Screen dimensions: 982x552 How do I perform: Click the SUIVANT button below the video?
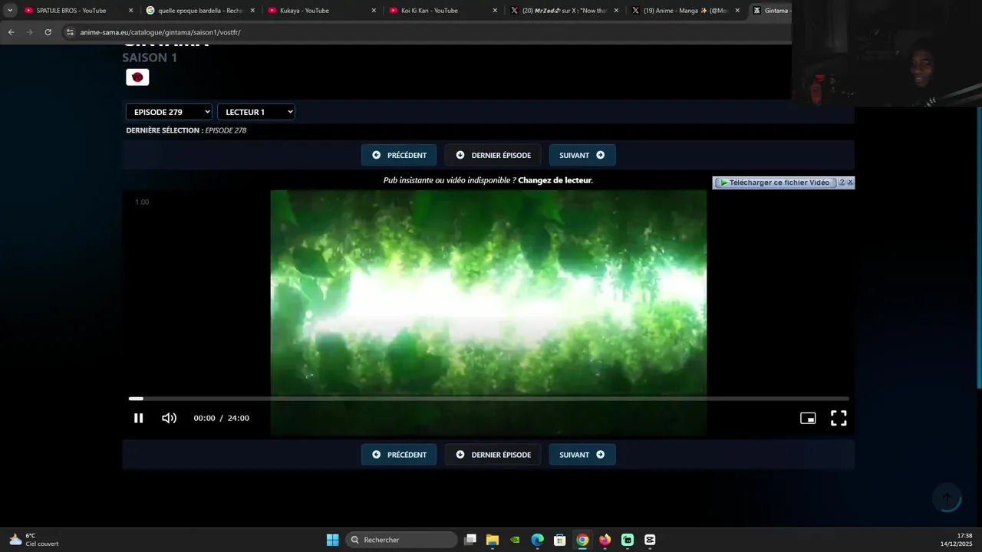pyautogui.click(x=582, y=455)
